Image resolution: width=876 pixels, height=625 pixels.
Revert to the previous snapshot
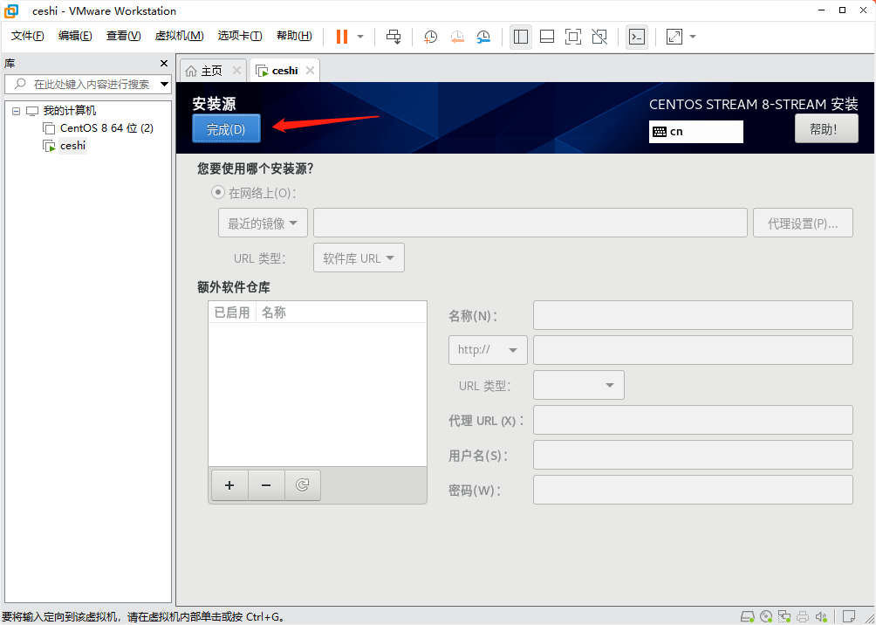pyautogui.click(x=457, y=37)
